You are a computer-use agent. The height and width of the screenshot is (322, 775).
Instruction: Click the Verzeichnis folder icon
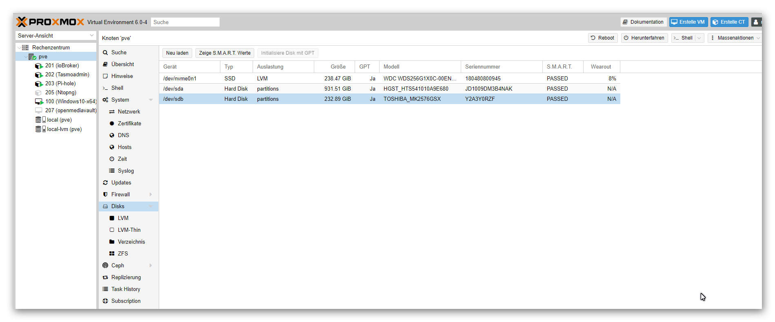[112, 242]
